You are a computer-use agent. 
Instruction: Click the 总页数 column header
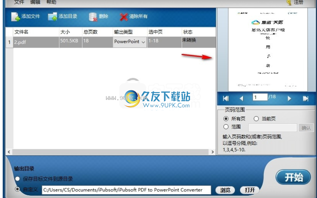(x=97, y=32)
